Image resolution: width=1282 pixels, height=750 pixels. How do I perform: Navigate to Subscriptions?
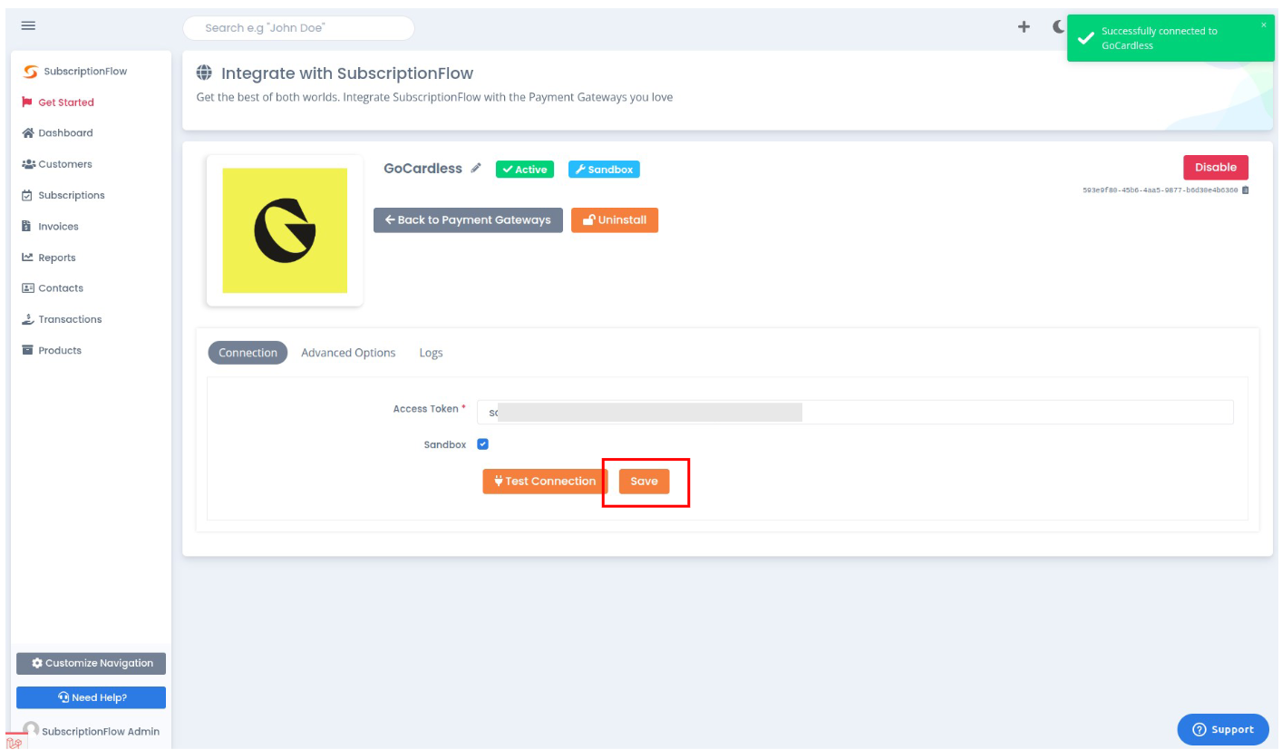point(72,195)
